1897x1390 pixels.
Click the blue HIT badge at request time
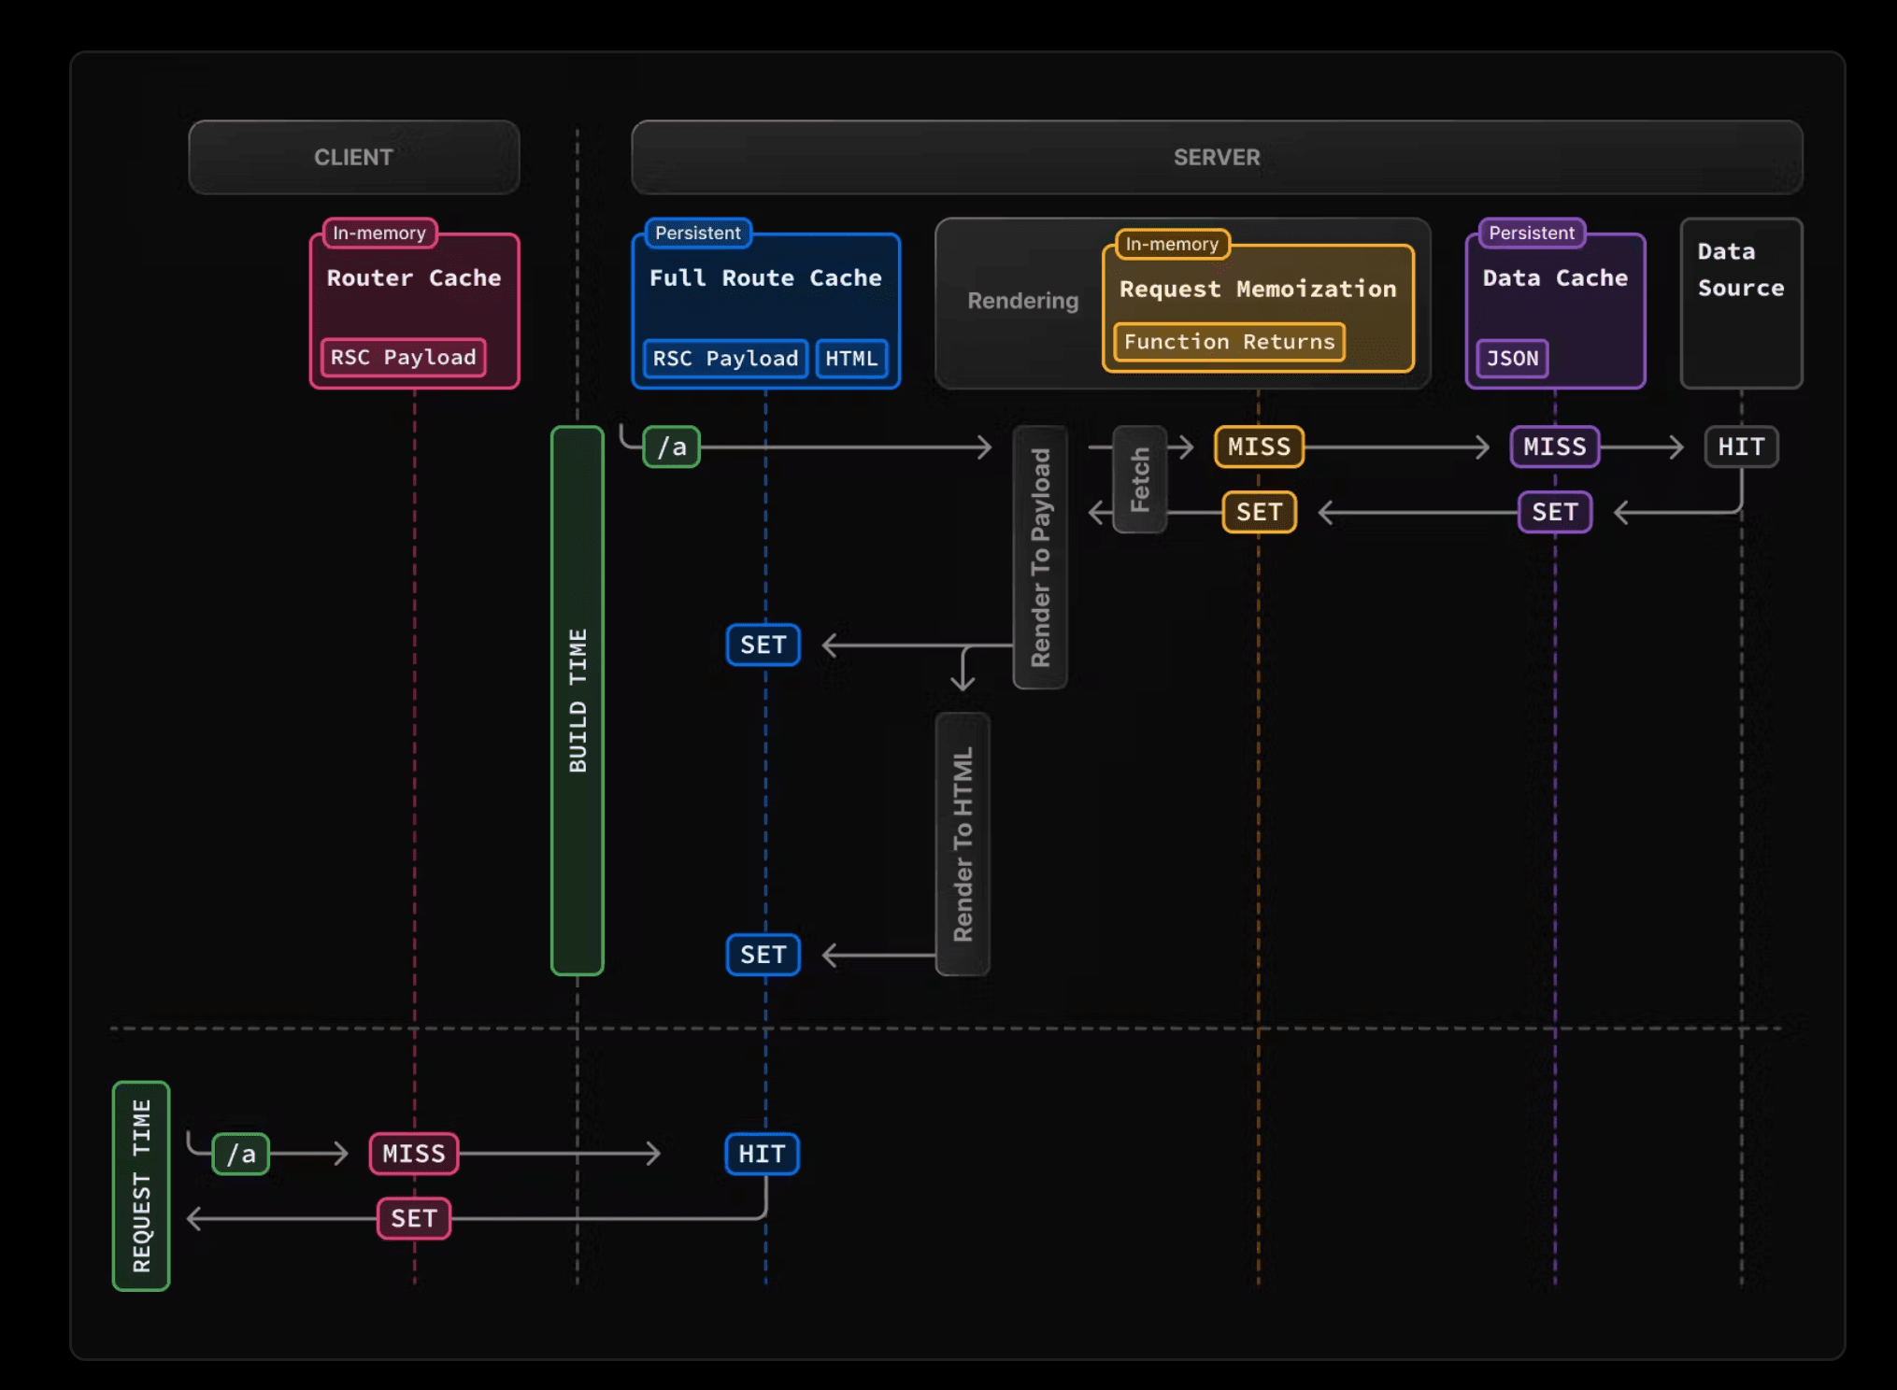tap(762, 1154)
